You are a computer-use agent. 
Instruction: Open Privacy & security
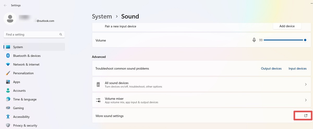coord(34,125)
